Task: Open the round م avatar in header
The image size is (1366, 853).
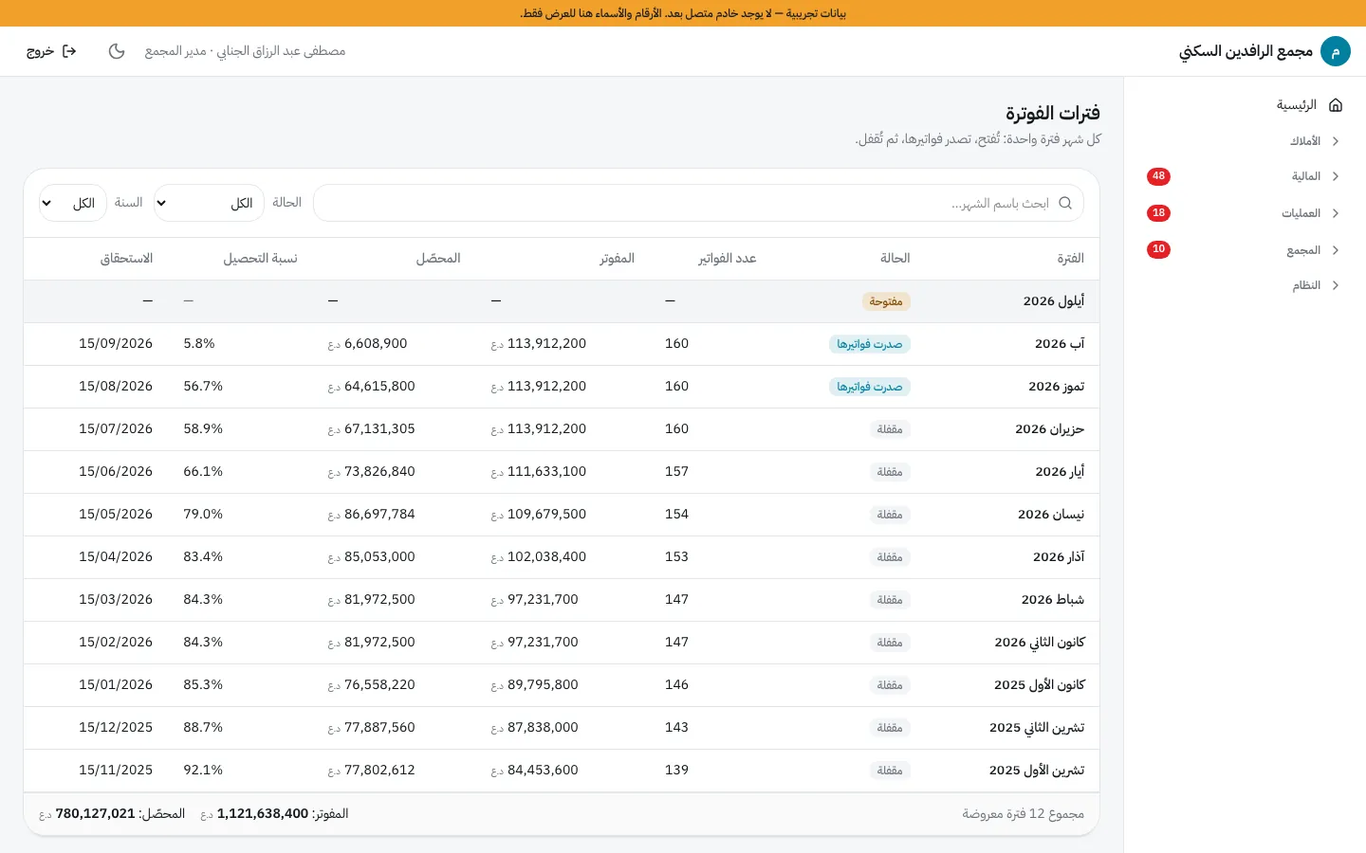Action: pos(1336,51)
